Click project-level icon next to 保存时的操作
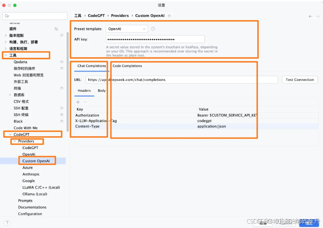Viewport: 323px width, 228px height. point(62,68)
